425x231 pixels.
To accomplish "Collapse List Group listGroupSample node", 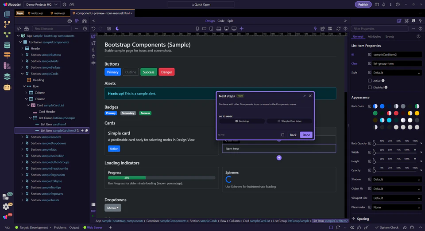I will click(30, 118).
